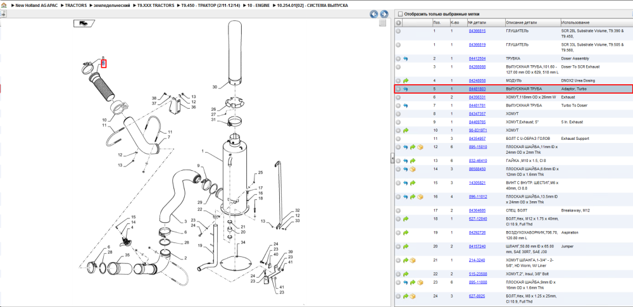Toggle selection circle for МОДУЛЬ row
Viewport: 633px width, 307px height.
(x=398, y=81)
